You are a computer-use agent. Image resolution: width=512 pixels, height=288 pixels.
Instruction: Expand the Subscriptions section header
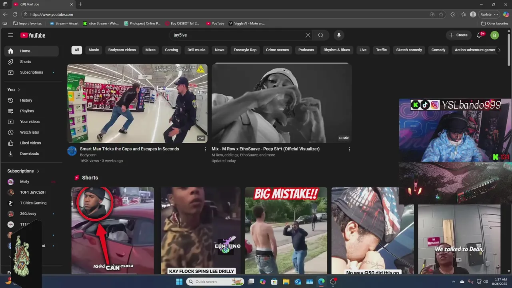pos(23,171)
